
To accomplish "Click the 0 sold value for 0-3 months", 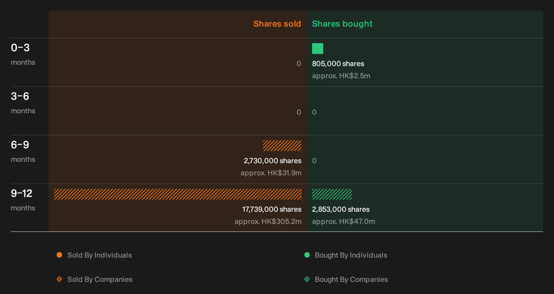I will [299, 64].
